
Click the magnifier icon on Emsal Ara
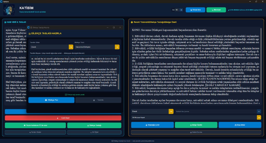tap(191, 10)
